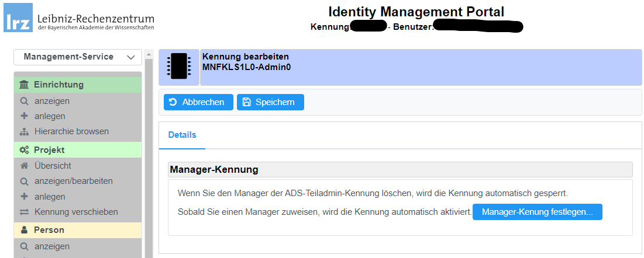Image resolution: width=644 pixels, height=258 pixels.
Task: Click the sidebar vertical scrollbar
Action: pos(148,158)
